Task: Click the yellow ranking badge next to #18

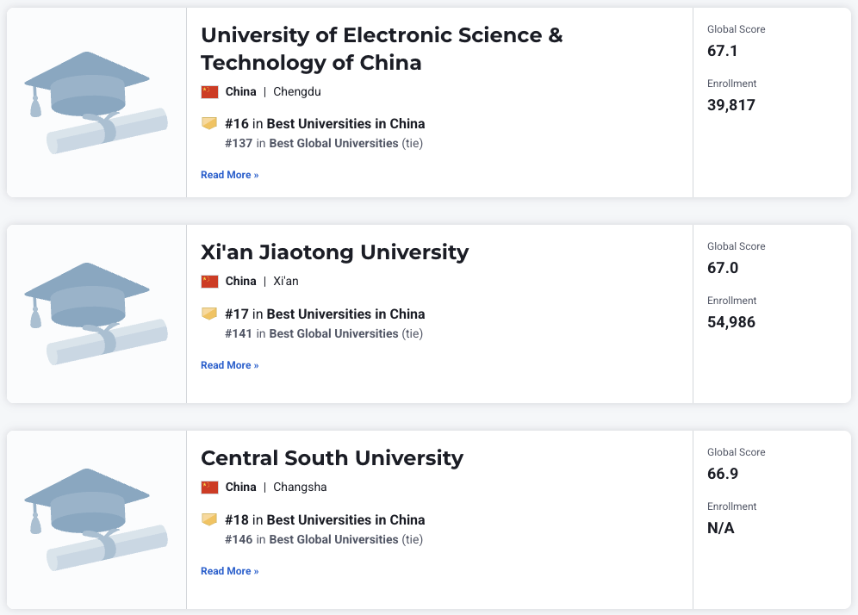Action: click(209, 519)
